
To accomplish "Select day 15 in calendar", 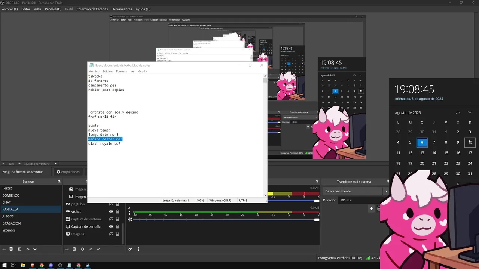I will pos(446,153).
